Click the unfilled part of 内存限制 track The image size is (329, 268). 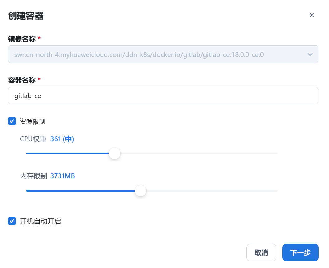pyautogui.click(x=212, y=190)
